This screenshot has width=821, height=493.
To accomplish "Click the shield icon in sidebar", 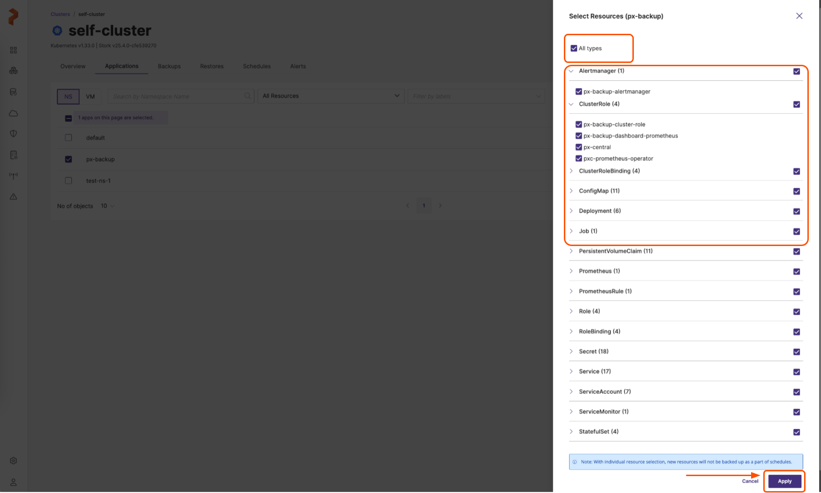I will click(x=14, y=134).
